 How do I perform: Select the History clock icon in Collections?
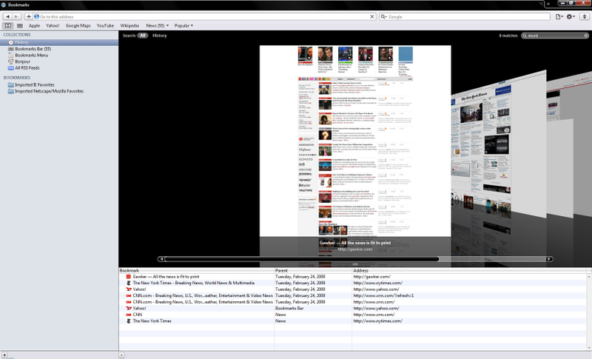coord(11,42)
